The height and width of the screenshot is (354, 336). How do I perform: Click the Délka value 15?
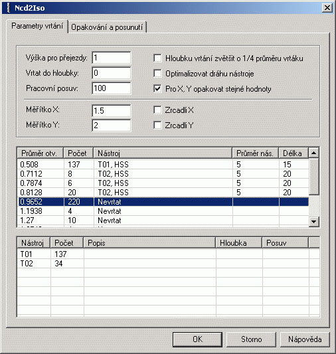[x=287, y=165]
